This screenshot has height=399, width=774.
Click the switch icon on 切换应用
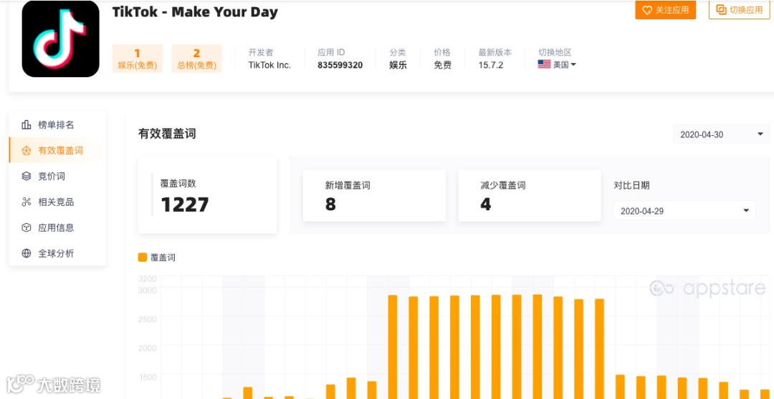pyautogui.click(x=721, y=9)
